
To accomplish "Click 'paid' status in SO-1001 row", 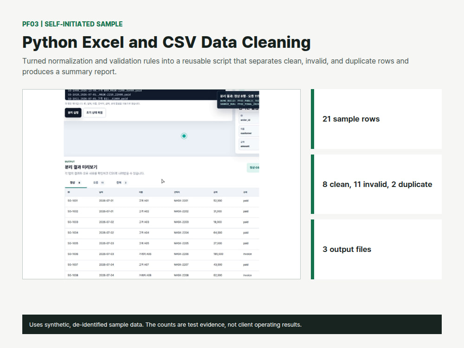I will tap(246, 200).
